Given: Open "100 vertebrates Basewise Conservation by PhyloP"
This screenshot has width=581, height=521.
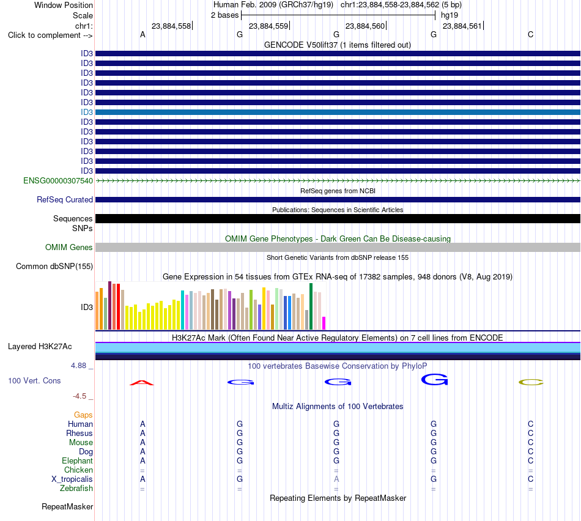Looking at the screenshot, I should point(338,366).
